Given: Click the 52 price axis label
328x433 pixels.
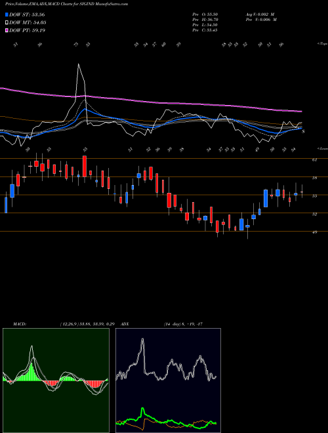Looking at the screenshot, I should 315,214.
